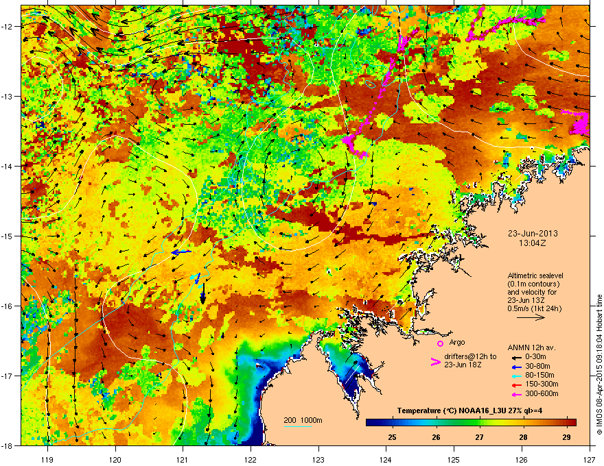This screenshot has width=604, height=466.
Task: Click the latitude axis label '-16'
Action: coord(7,306)
